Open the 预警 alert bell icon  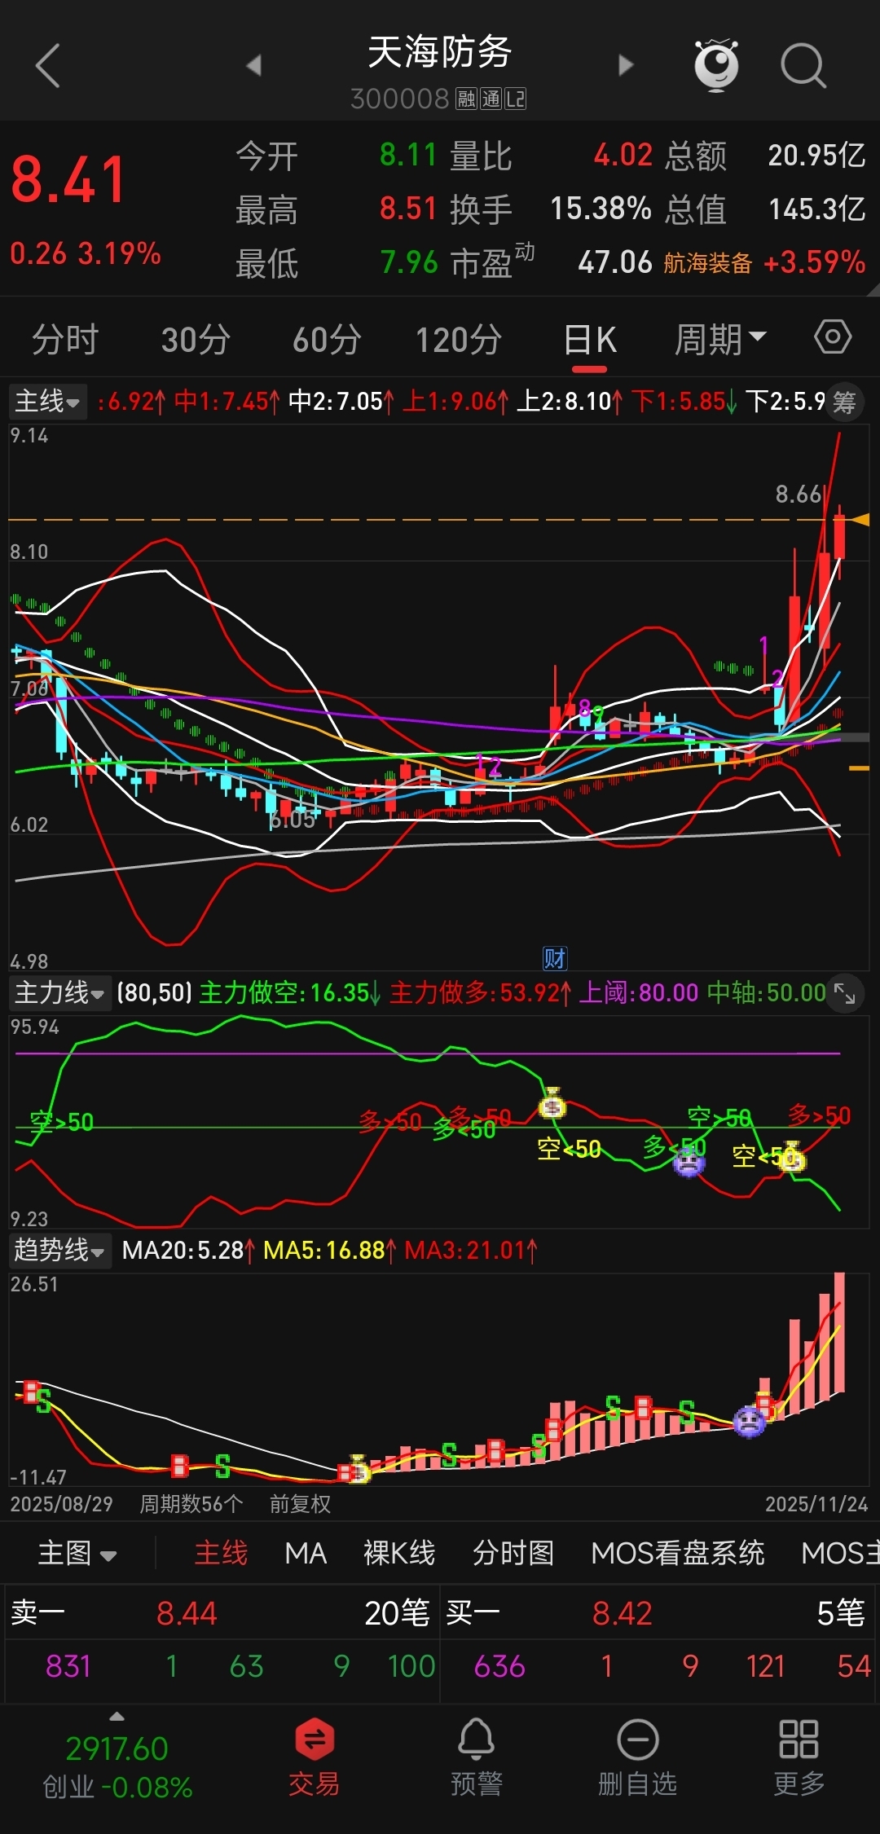tap(476, 1756)
